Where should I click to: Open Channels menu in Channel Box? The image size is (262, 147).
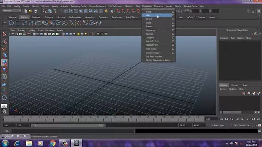(224, 38)
